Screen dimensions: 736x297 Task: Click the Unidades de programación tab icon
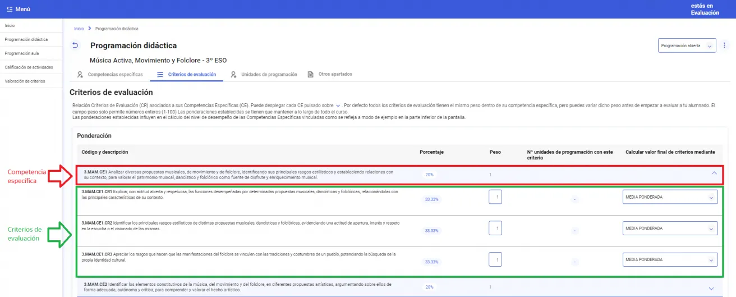tap(233, 74)
